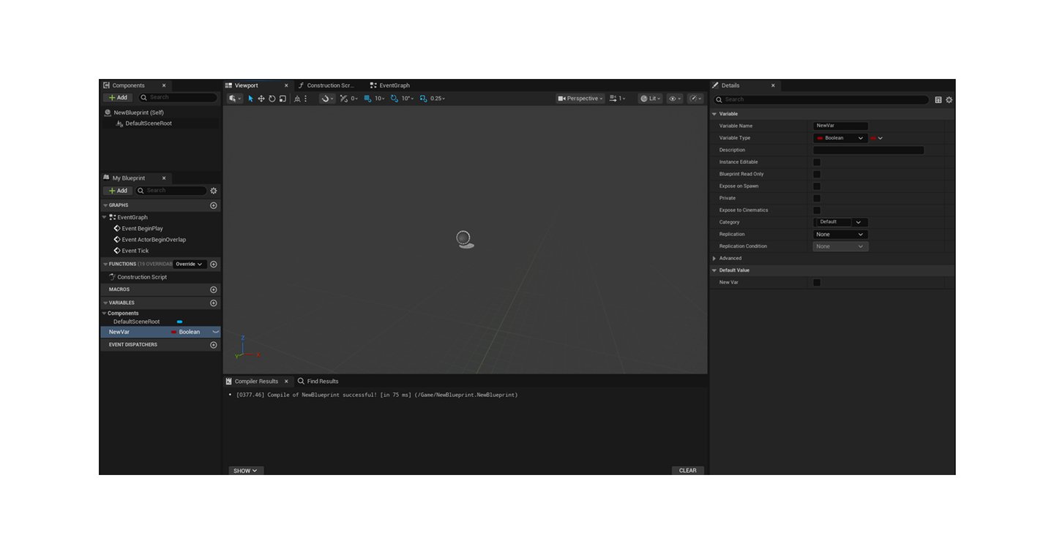The width and height of the screenshot is (1054, 554).
Task: Open Details property matrix table icon
Action: 938,99
